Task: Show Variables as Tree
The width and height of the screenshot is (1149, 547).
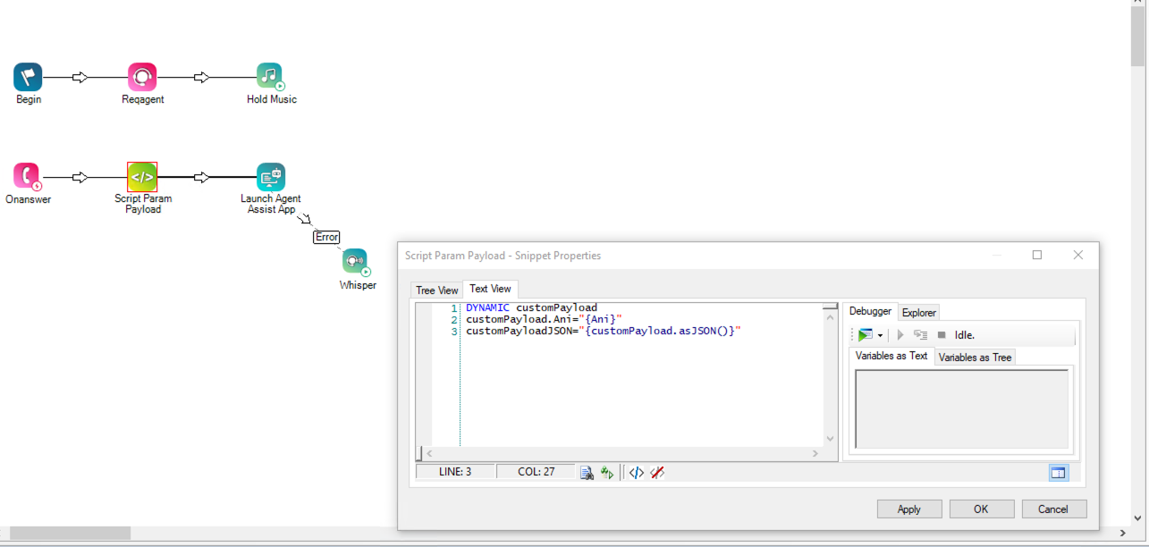Action: click(974, 357)
